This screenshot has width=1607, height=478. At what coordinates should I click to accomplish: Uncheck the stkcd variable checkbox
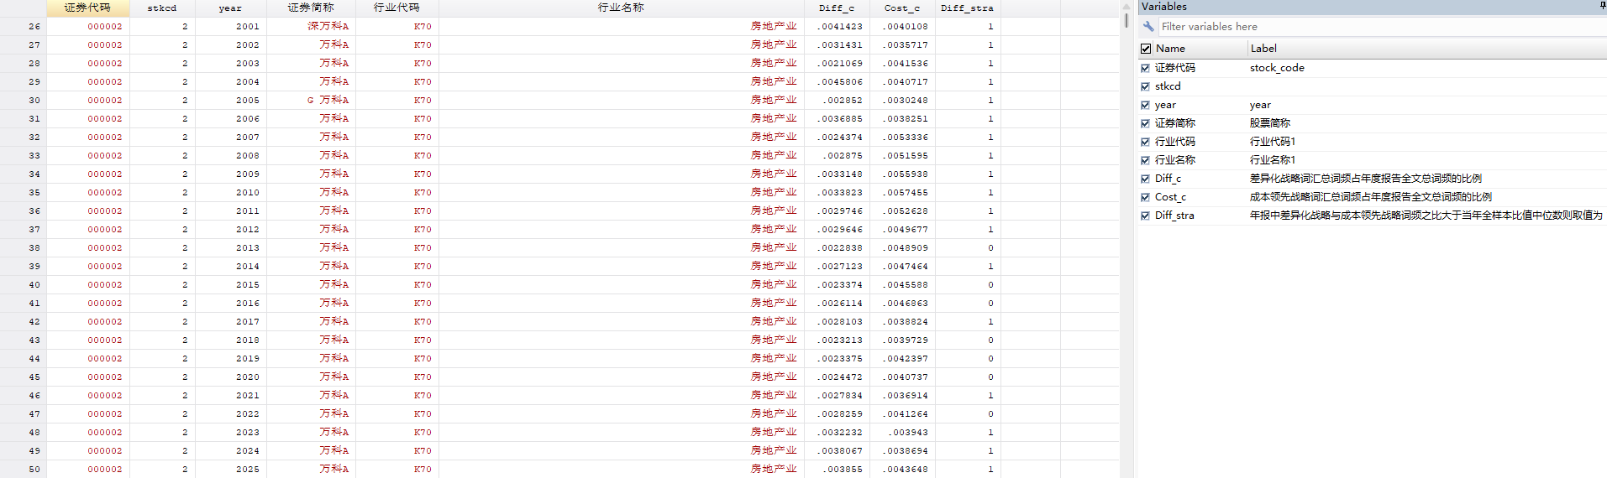coord(1145,86)
